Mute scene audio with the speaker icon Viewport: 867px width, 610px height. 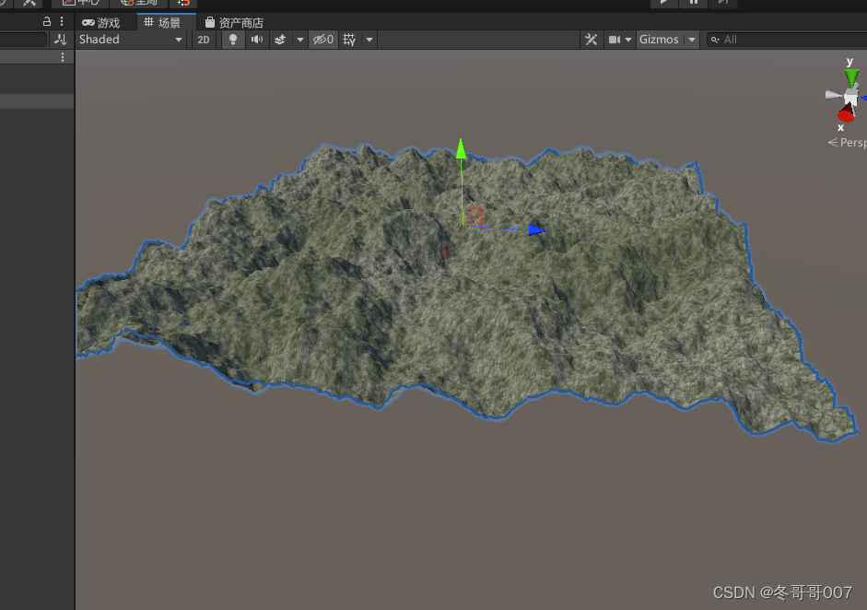pyautogui.click(x=256, y=39)
